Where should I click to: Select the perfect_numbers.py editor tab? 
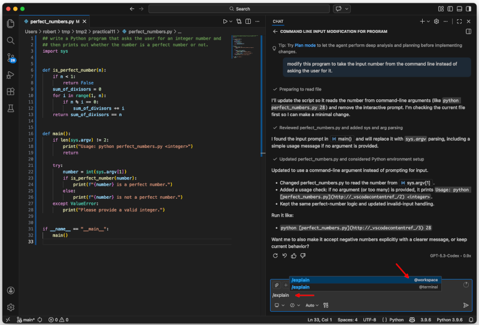[51, 21]
